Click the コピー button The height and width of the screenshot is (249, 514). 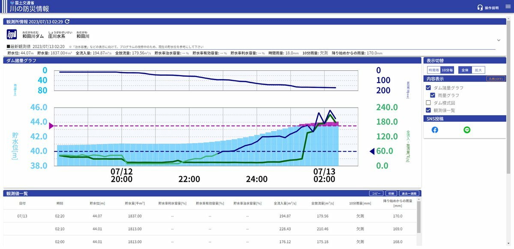click(376, 193)
